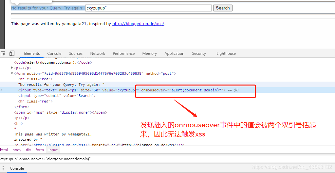Switch to the Network tab
The height and width of the screenshot is (173, 335).
pyautogui.click(x=98, y=54)
